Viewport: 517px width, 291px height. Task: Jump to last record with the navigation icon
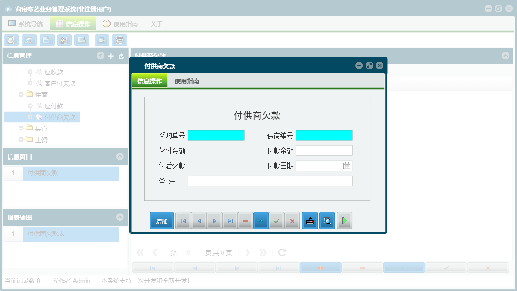[230, 220]
